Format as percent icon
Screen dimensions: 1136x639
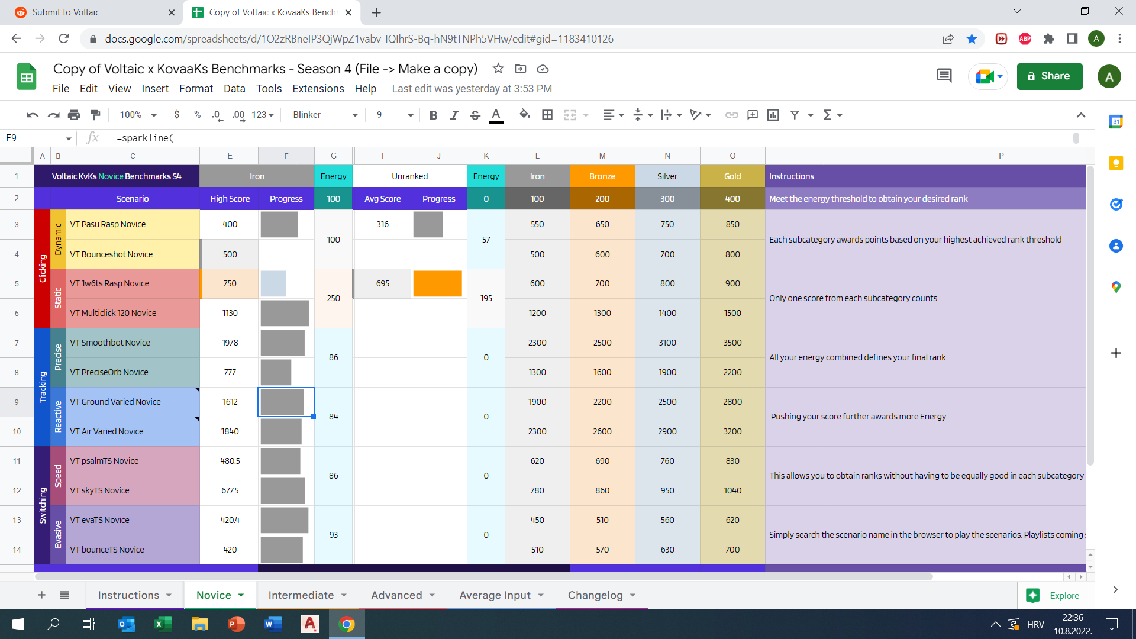point(197,115)
